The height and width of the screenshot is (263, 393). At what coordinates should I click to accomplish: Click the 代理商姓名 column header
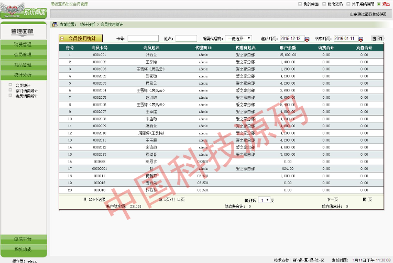coord(245,48)
